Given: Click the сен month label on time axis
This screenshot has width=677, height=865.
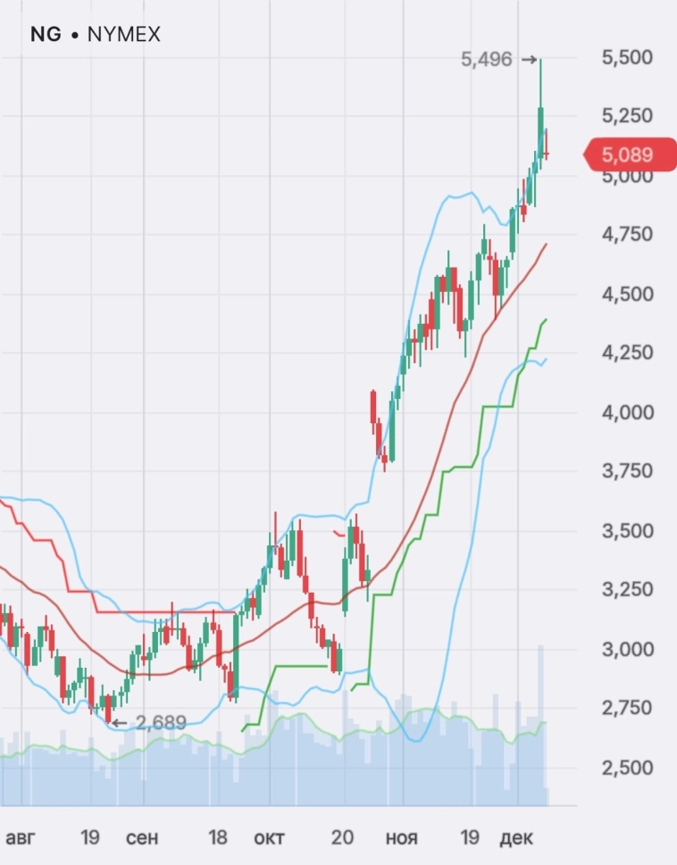Looking at the screenshot, I should [142, 838].
